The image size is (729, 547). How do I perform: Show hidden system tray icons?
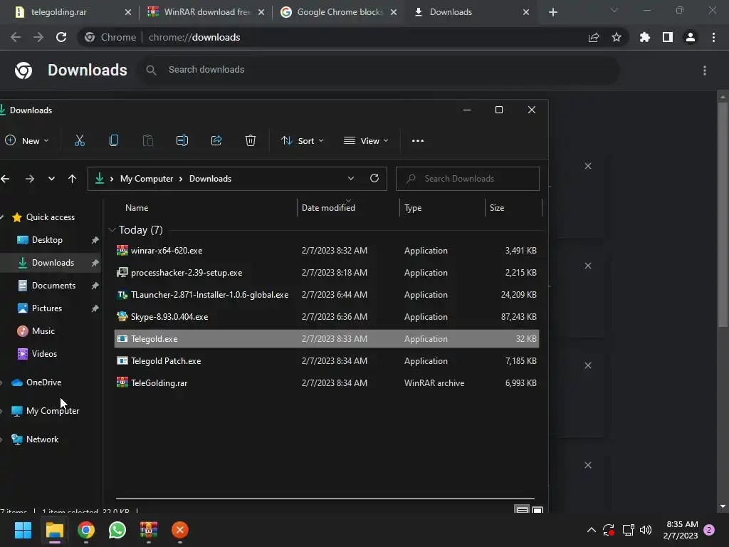coord(592,530)
